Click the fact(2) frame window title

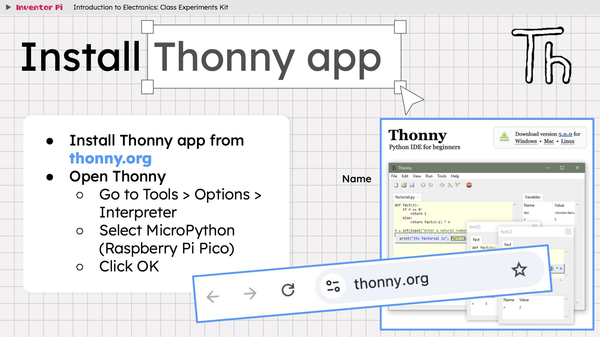coord(506,232)
